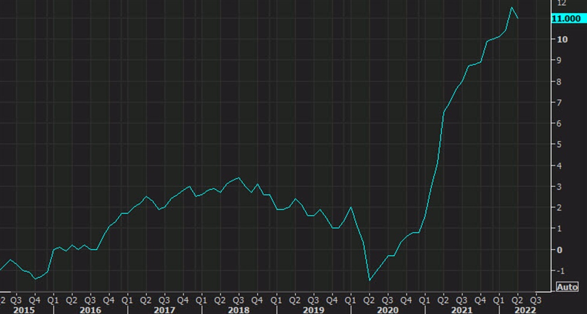Click the Q4 label of 2015
The image size is (587, 314).
click(x=34, y=300)
